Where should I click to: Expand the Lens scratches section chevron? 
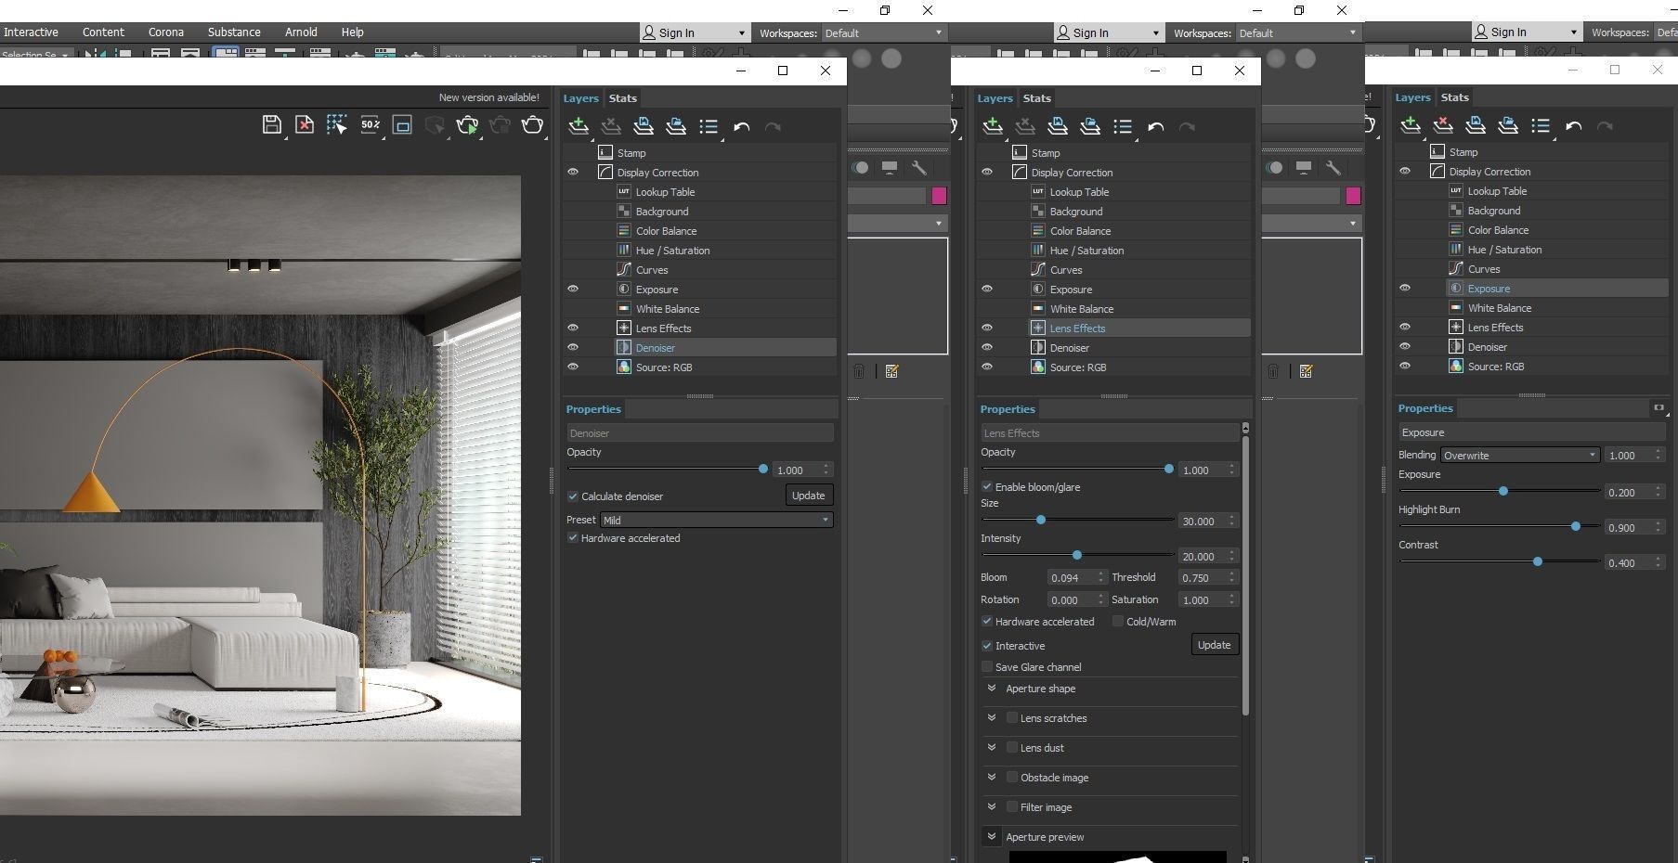(992, 718)
